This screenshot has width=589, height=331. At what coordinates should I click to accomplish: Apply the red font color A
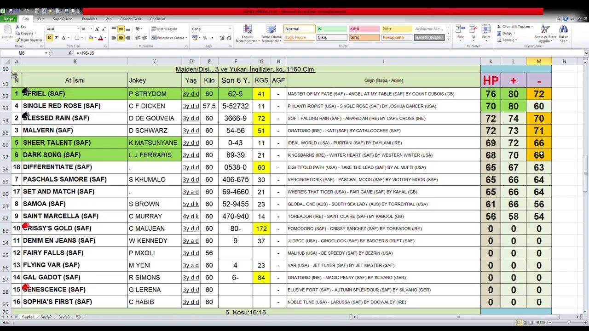(100, 38)
